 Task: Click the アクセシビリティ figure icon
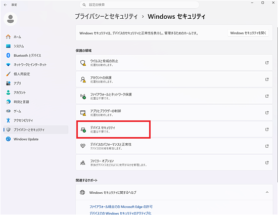[x=8, y=120]
